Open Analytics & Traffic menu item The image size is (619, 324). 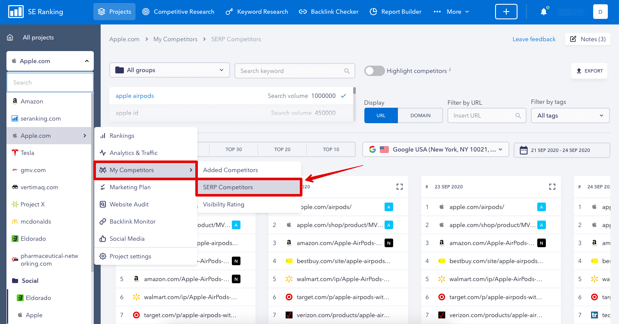coord(146,153)
